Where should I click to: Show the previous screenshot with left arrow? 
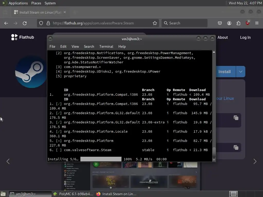click(x=8, y=161)
